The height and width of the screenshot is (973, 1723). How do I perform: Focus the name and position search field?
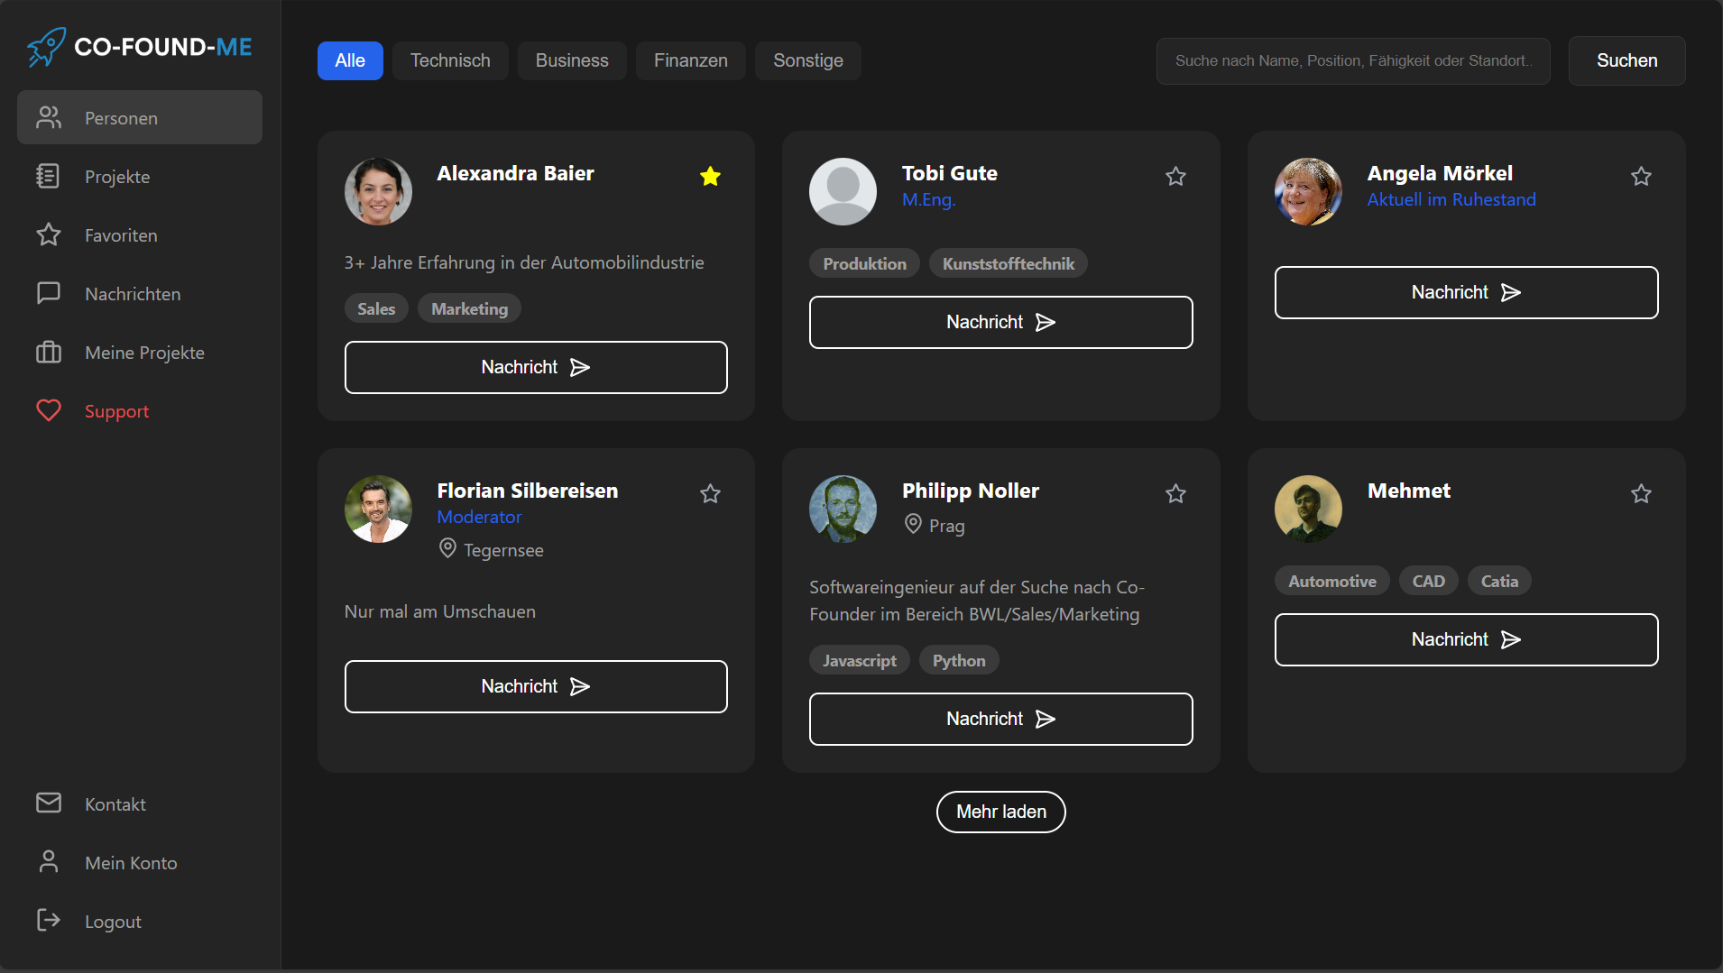point(1352,60)
